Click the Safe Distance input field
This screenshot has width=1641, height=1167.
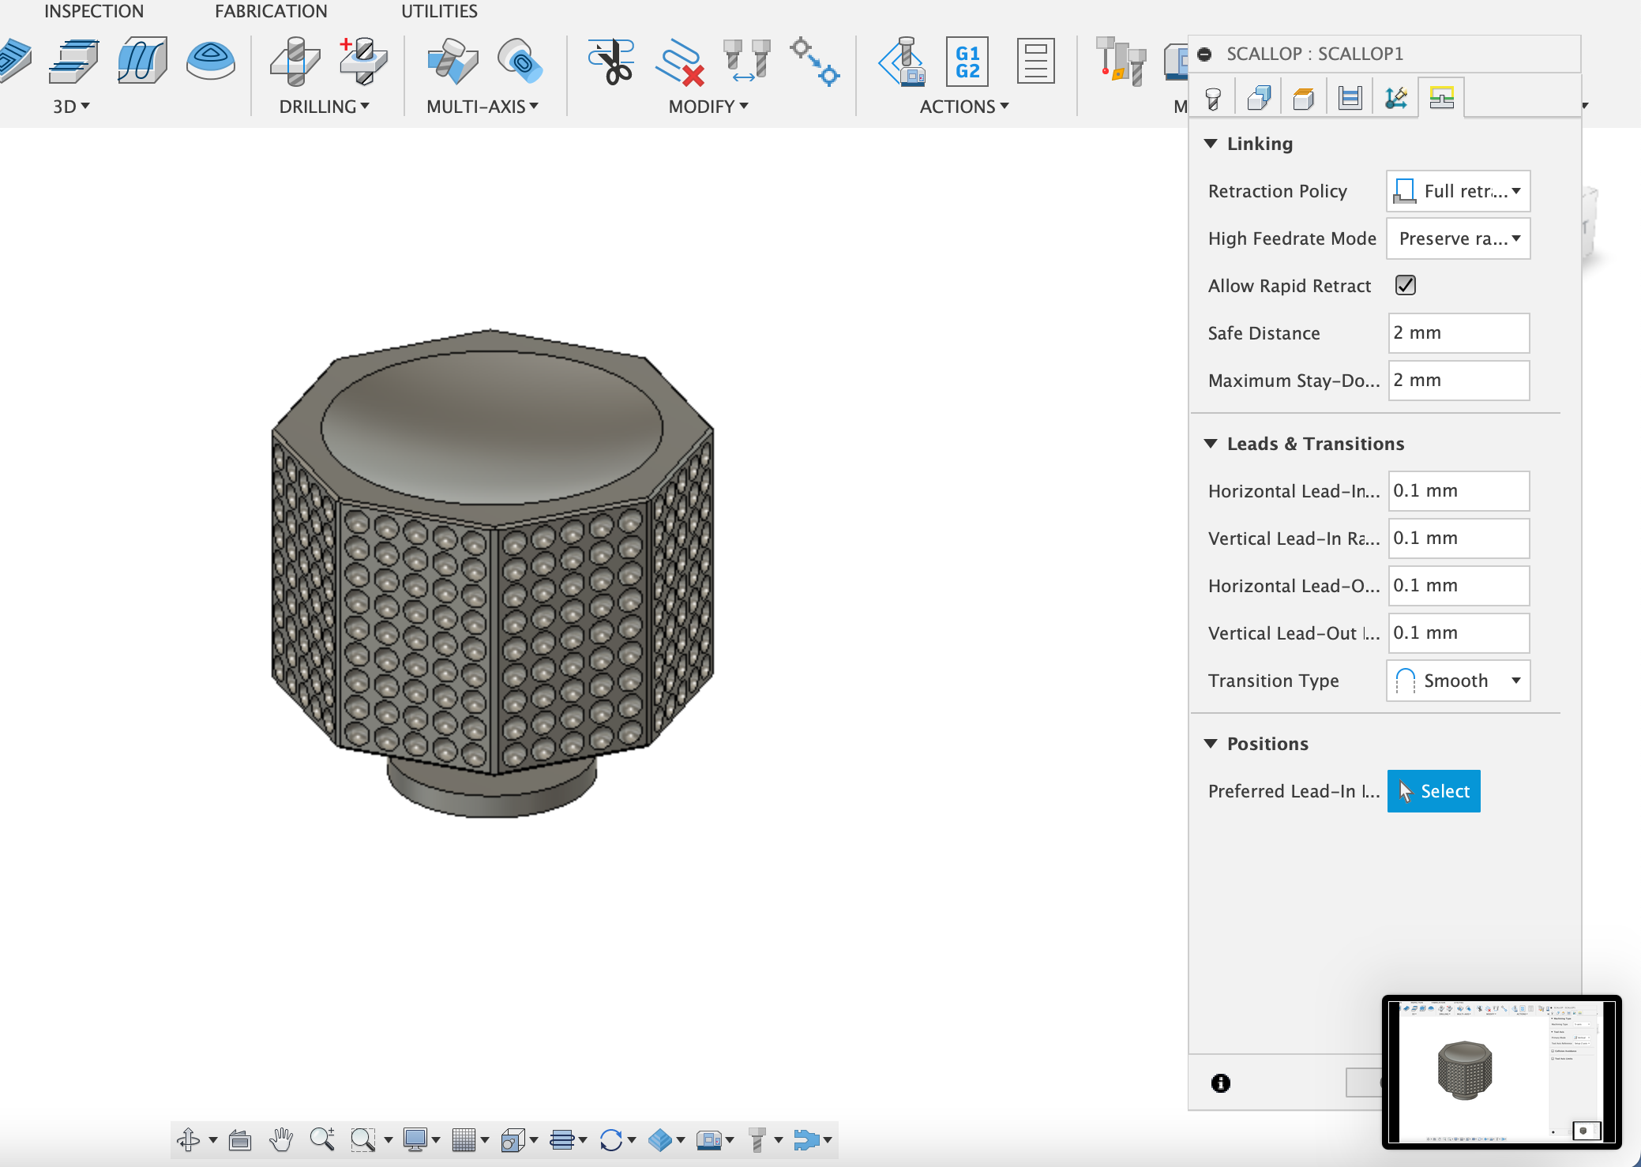1459,333
